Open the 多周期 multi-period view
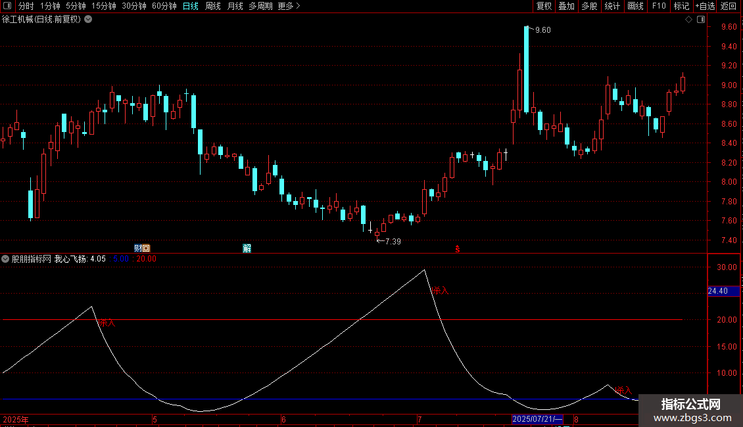The image size is (743, 427). point(260,6)
